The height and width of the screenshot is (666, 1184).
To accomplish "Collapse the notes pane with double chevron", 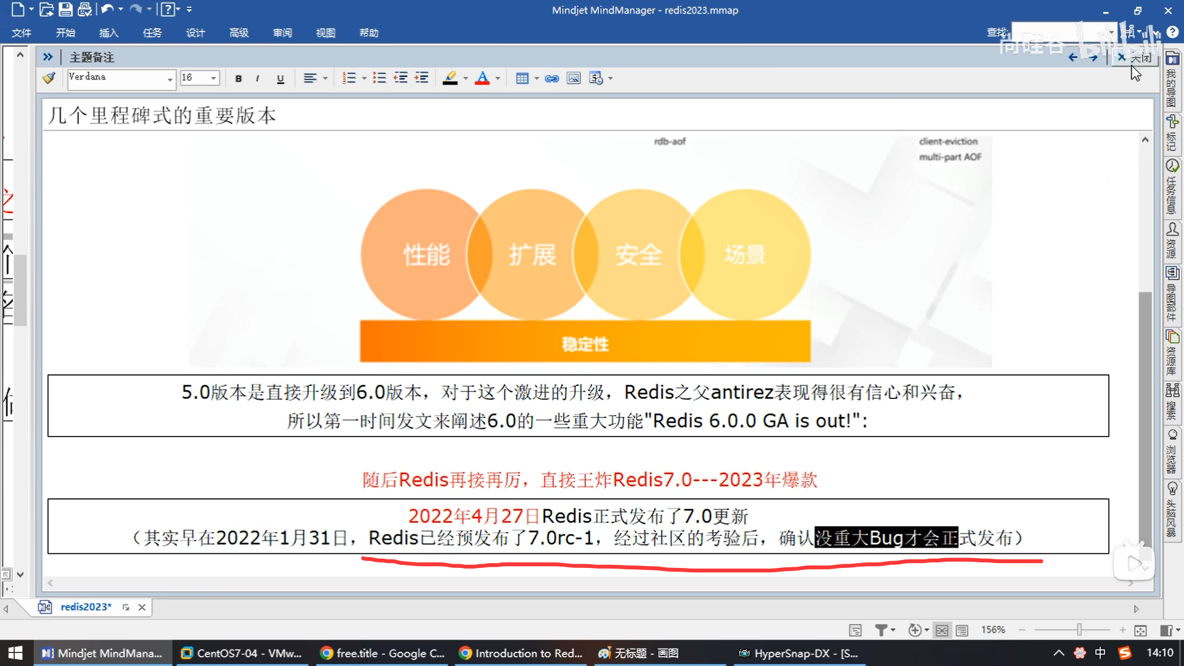I will click(x=47, y=57).
